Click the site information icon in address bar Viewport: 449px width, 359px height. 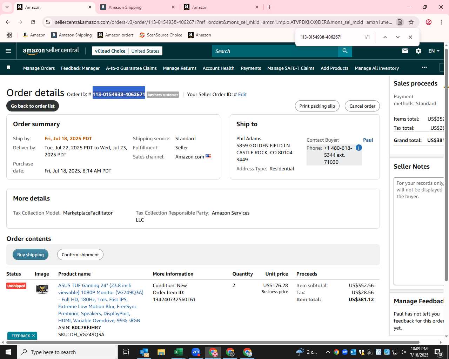[48, 22]
